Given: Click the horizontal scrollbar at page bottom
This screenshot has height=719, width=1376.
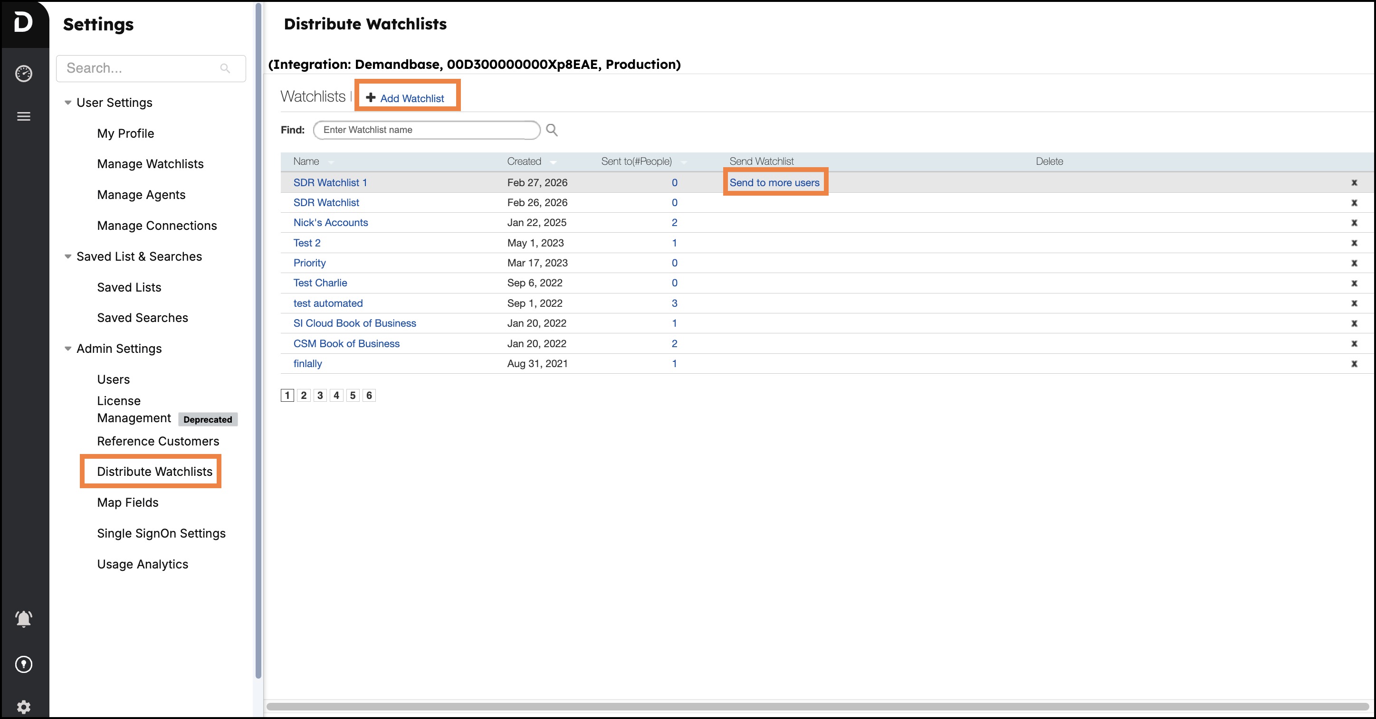Looking at the screenshot, I should pyautogui.click(x=817, y=707).
